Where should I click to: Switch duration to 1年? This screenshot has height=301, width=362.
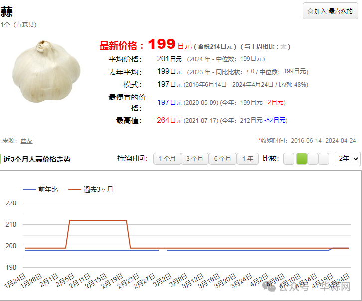[x=248, y=159]
